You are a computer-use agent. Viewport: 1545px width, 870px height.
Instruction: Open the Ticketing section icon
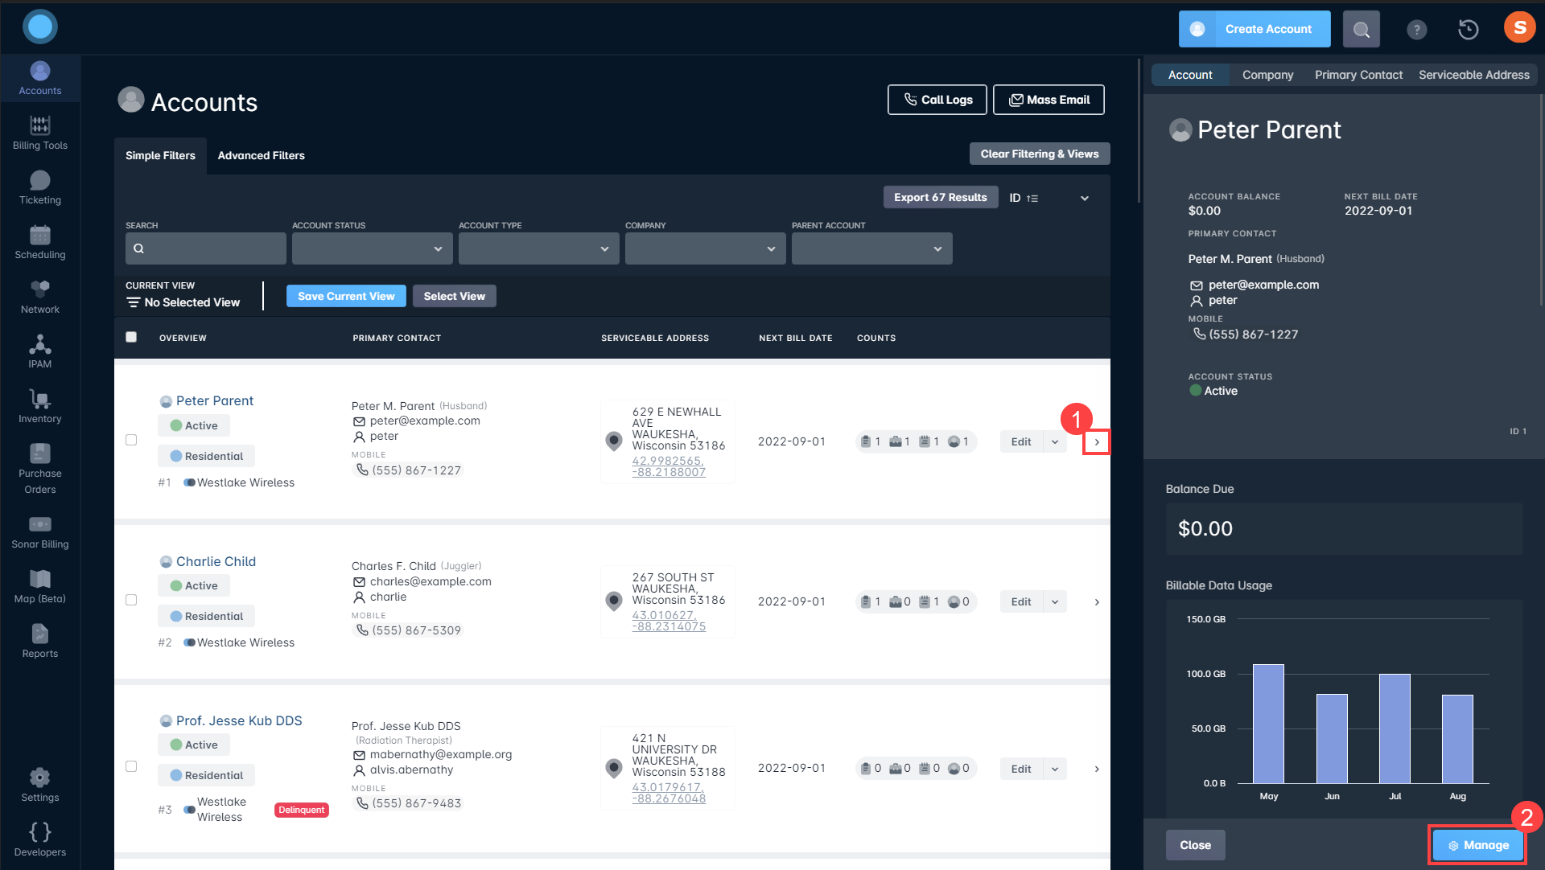click(x=40, y=181)
